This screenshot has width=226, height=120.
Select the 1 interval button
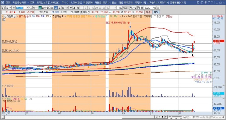(x=82, y=8)
